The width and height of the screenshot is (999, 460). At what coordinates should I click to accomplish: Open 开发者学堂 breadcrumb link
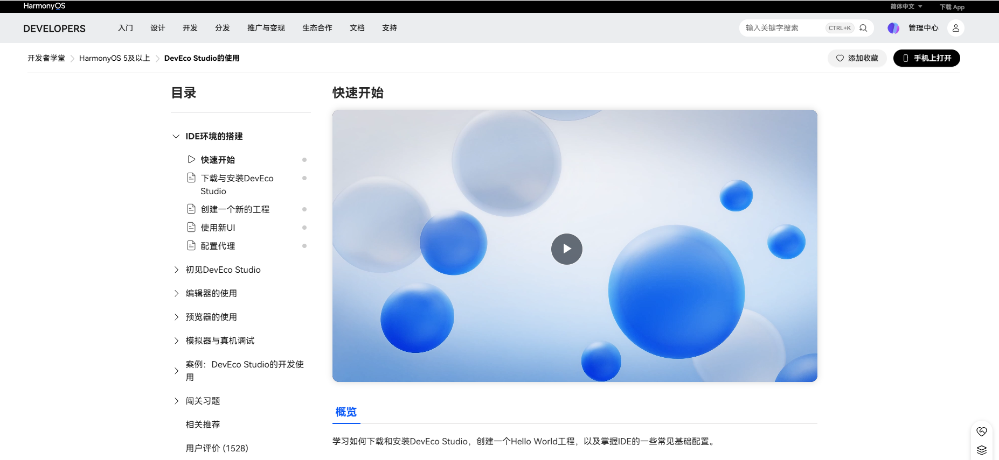click(x=46, y=58)
